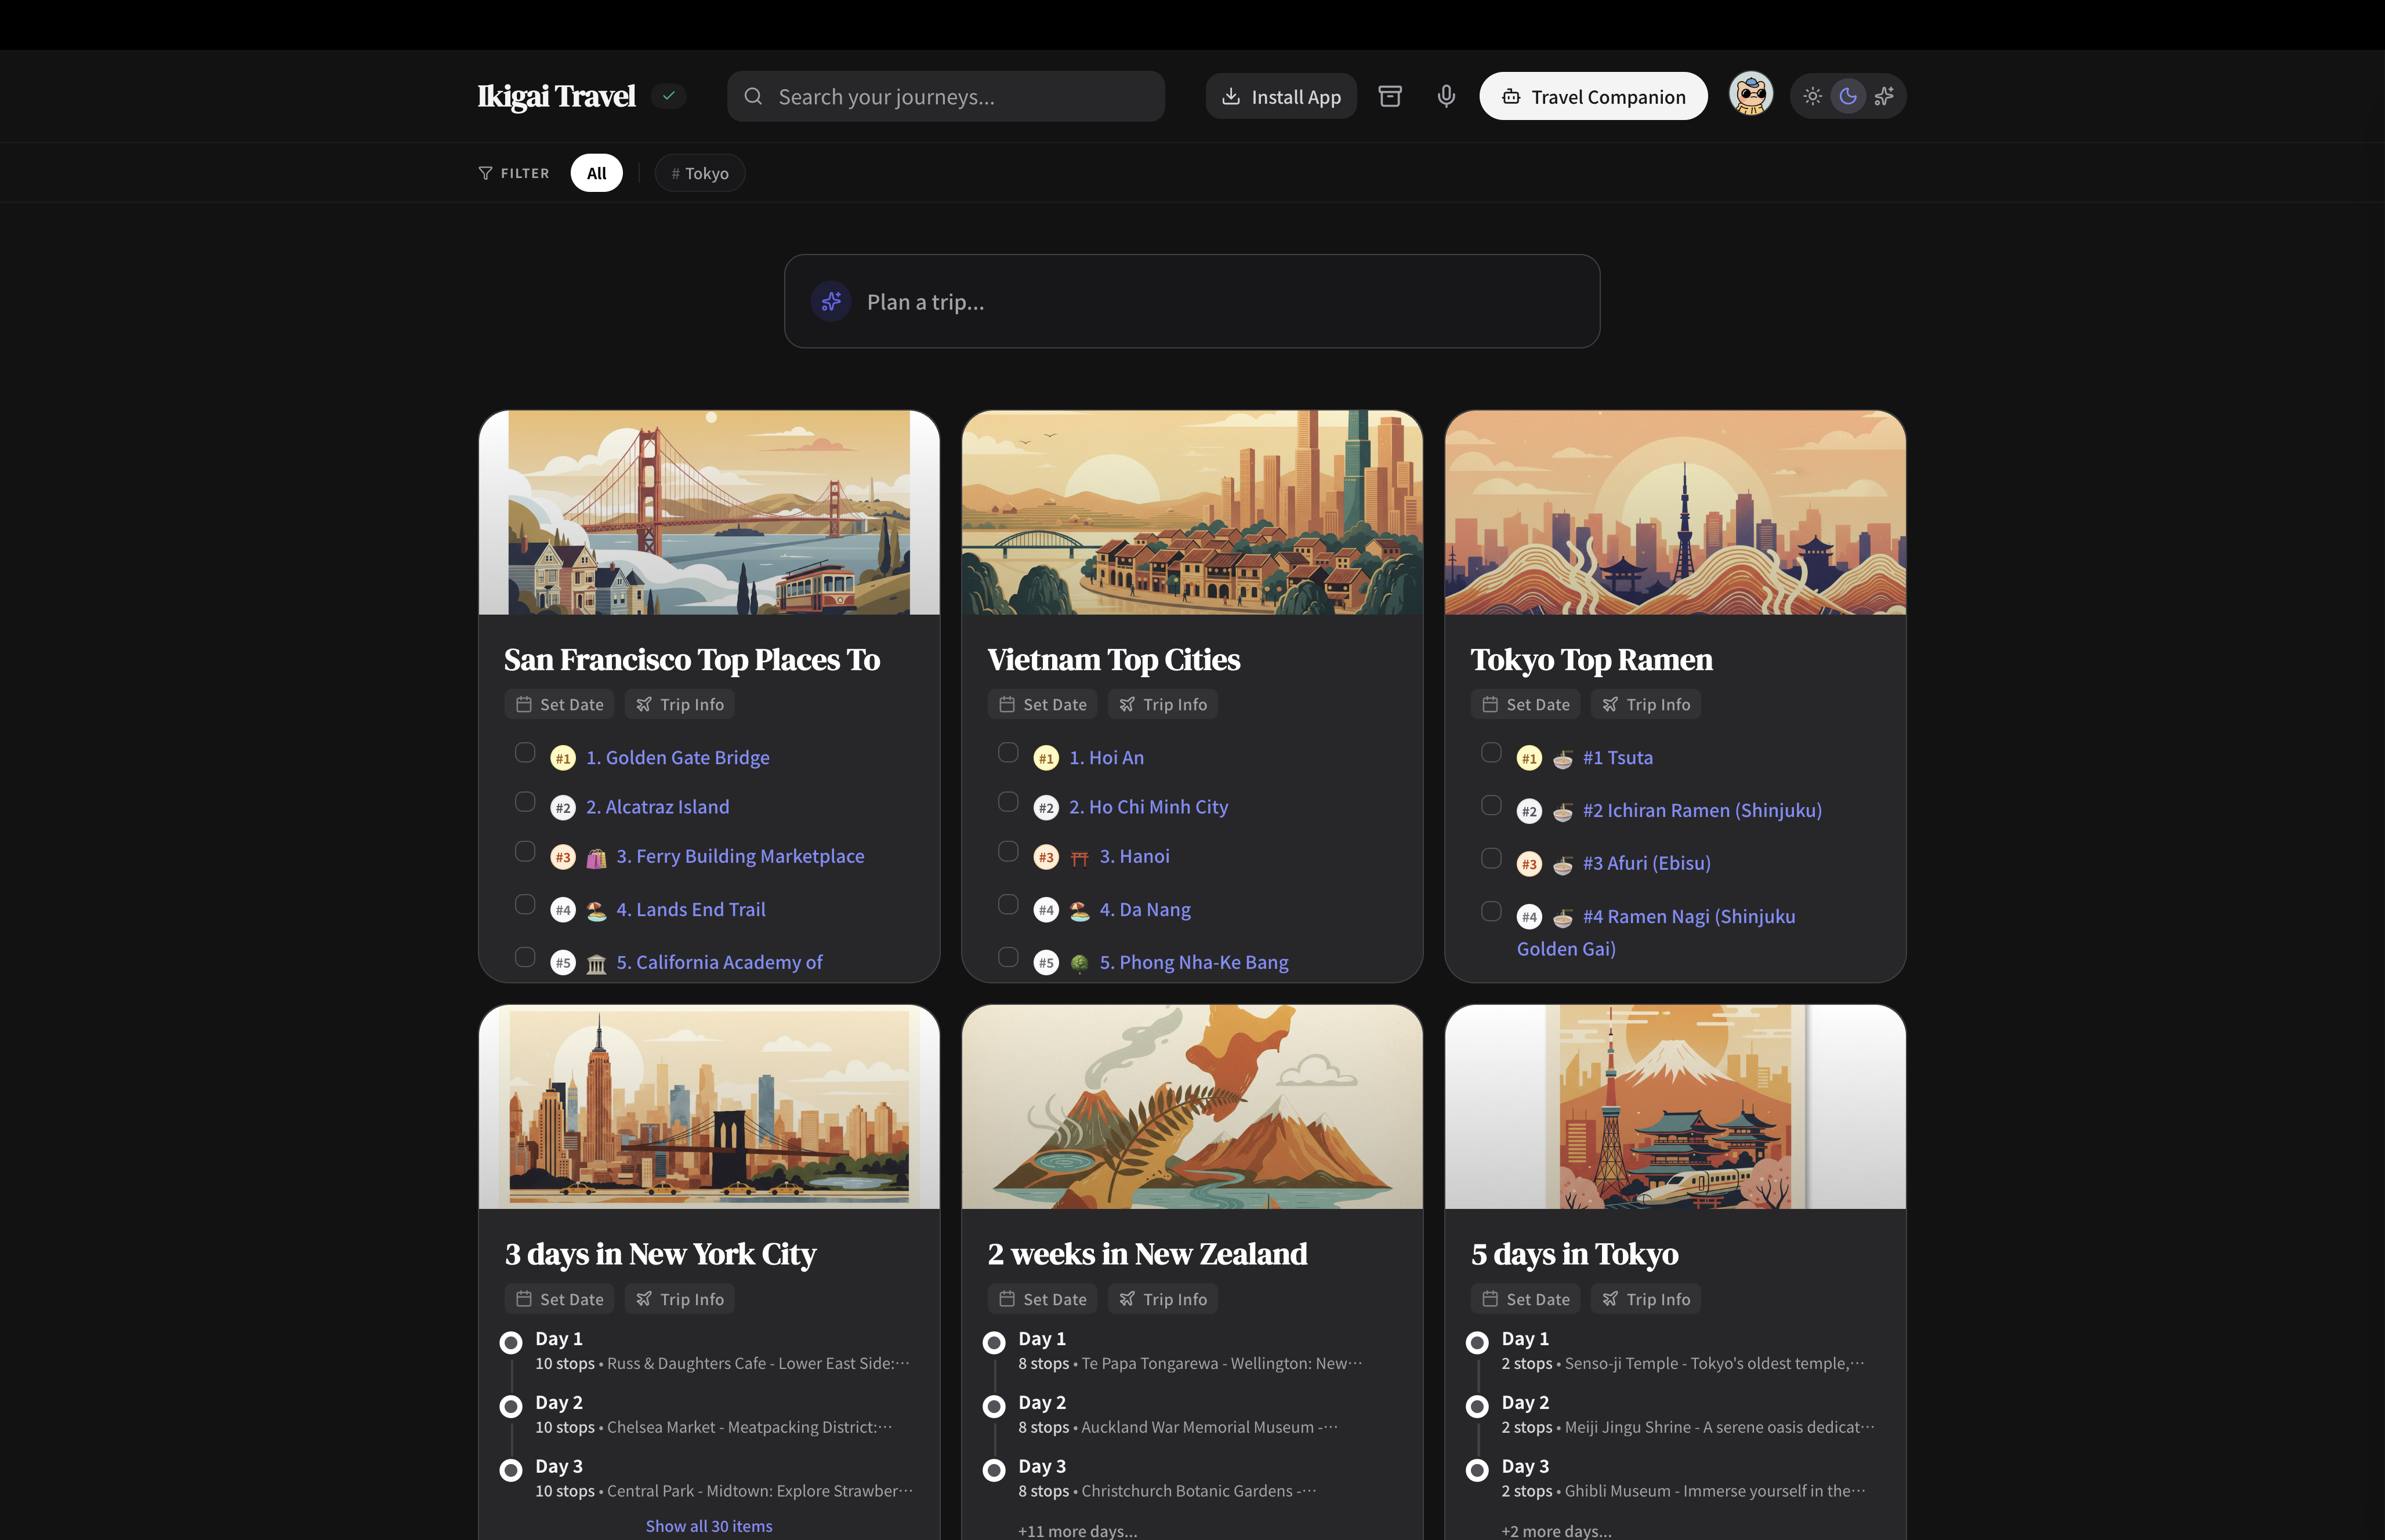Filter journeys by Tokyo tag
The width and height of the screenshot is (2385, 1540).
pos(699,173)
